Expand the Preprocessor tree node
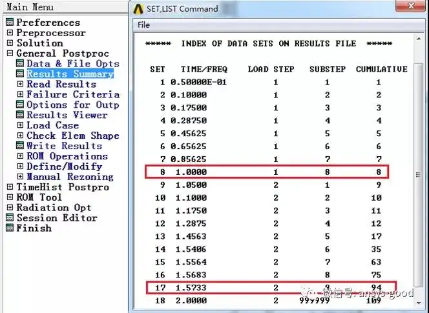Screen dimensions: 429x313 pos(10,33)
